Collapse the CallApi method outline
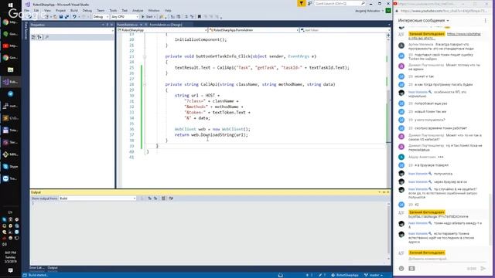Viewport: 495px width, 278px height. (x=145, y=84)
